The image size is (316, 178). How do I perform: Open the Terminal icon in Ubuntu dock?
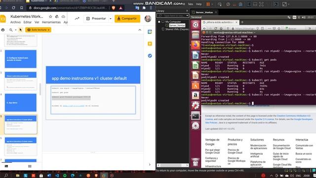pos(196,116)
